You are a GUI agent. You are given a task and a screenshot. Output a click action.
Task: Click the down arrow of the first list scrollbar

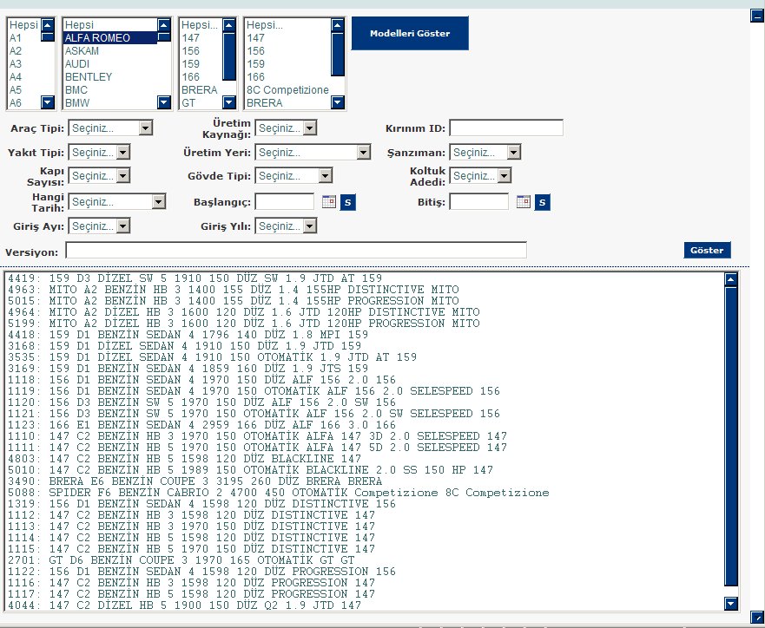48,102
